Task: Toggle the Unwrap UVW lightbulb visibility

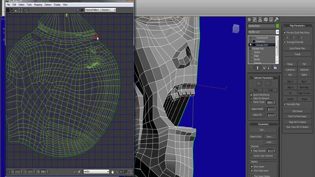Action: tap(251, 45)
